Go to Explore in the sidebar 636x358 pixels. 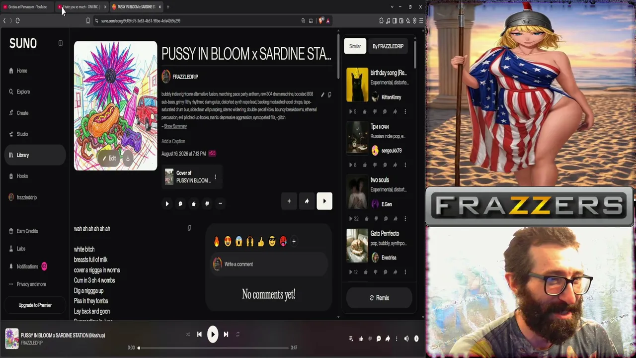[20, 92]
